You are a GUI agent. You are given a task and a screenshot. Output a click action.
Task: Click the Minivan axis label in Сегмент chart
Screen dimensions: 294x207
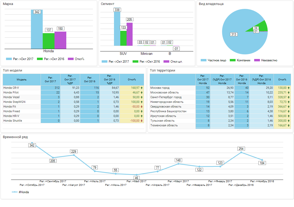pos(146,54)
